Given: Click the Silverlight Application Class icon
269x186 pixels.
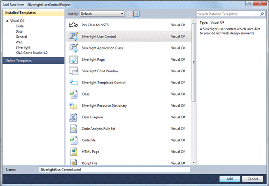Looking at the screenshot, I should pos(74,48).
